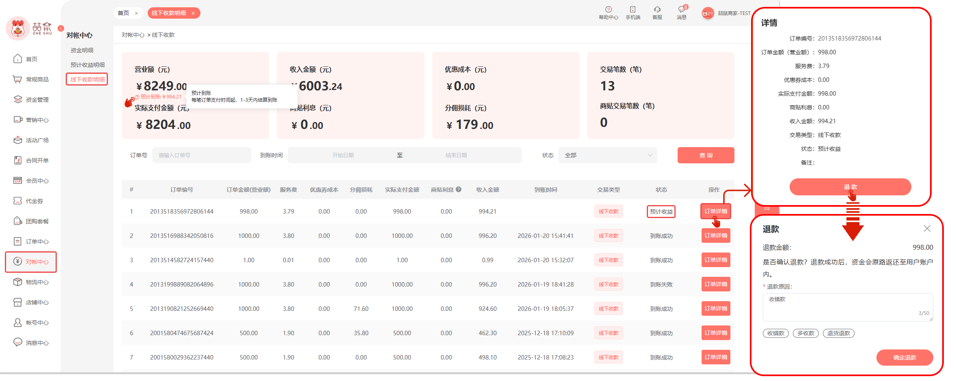Choose 退货退款 refund reason chip
The image size is (956, 381).
click(x=839, y=333)
